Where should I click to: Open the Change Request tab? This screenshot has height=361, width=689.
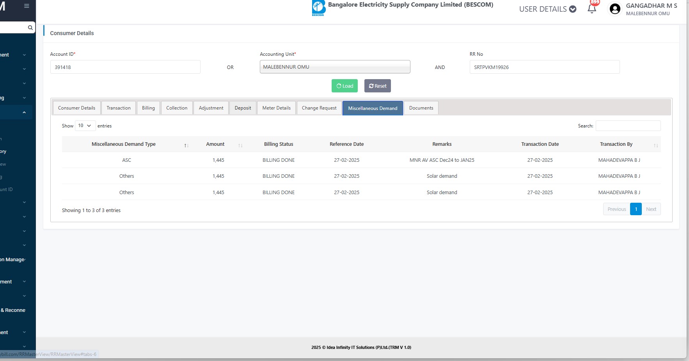(x=319, y=108)
